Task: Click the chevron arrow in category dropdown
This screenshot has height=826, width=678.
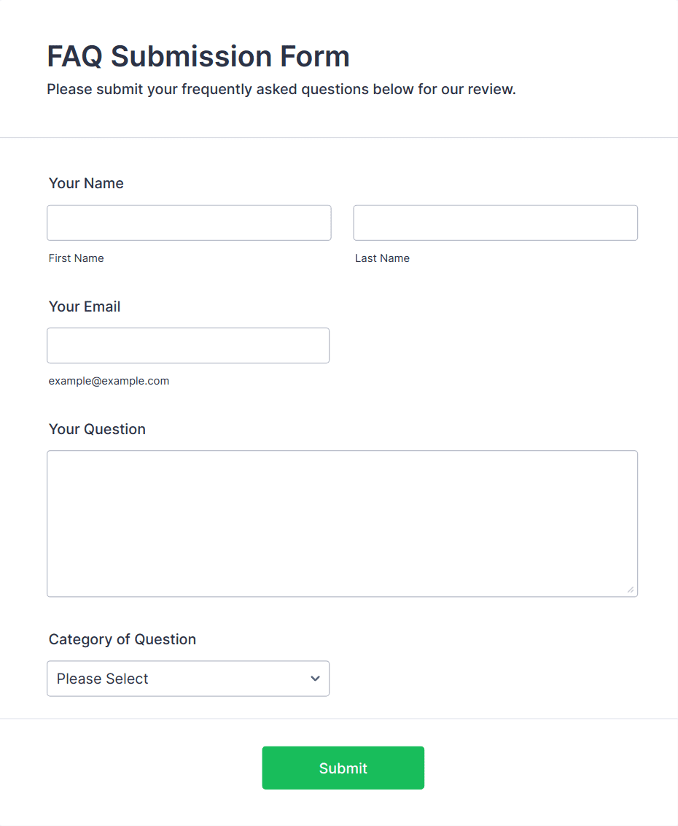Action: (x=315, y=679)
